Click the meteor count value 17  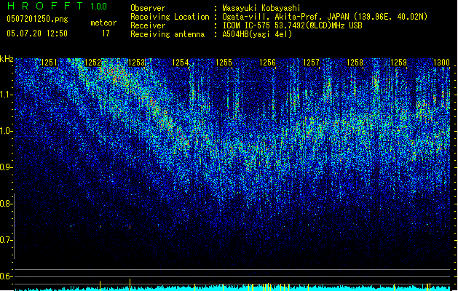pos(106,33)
